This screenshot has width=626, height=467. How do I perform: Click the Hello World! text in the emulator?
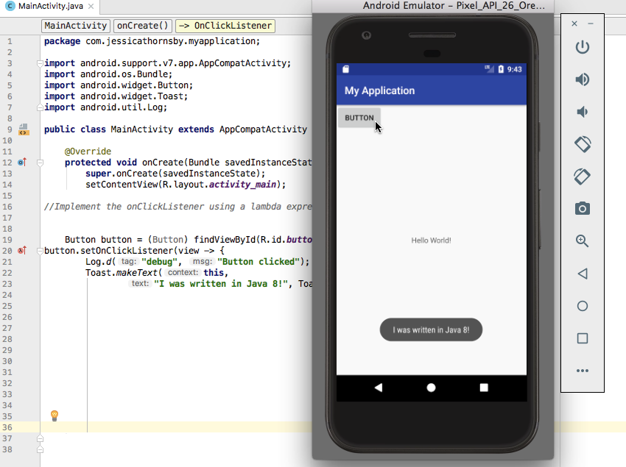pos(431,240)
